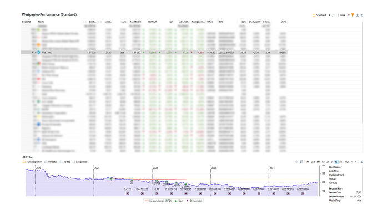Click the green up arrow before 12,56% TTWROR
The height and width of the screenshot is (215, 383).
(144, 53)
